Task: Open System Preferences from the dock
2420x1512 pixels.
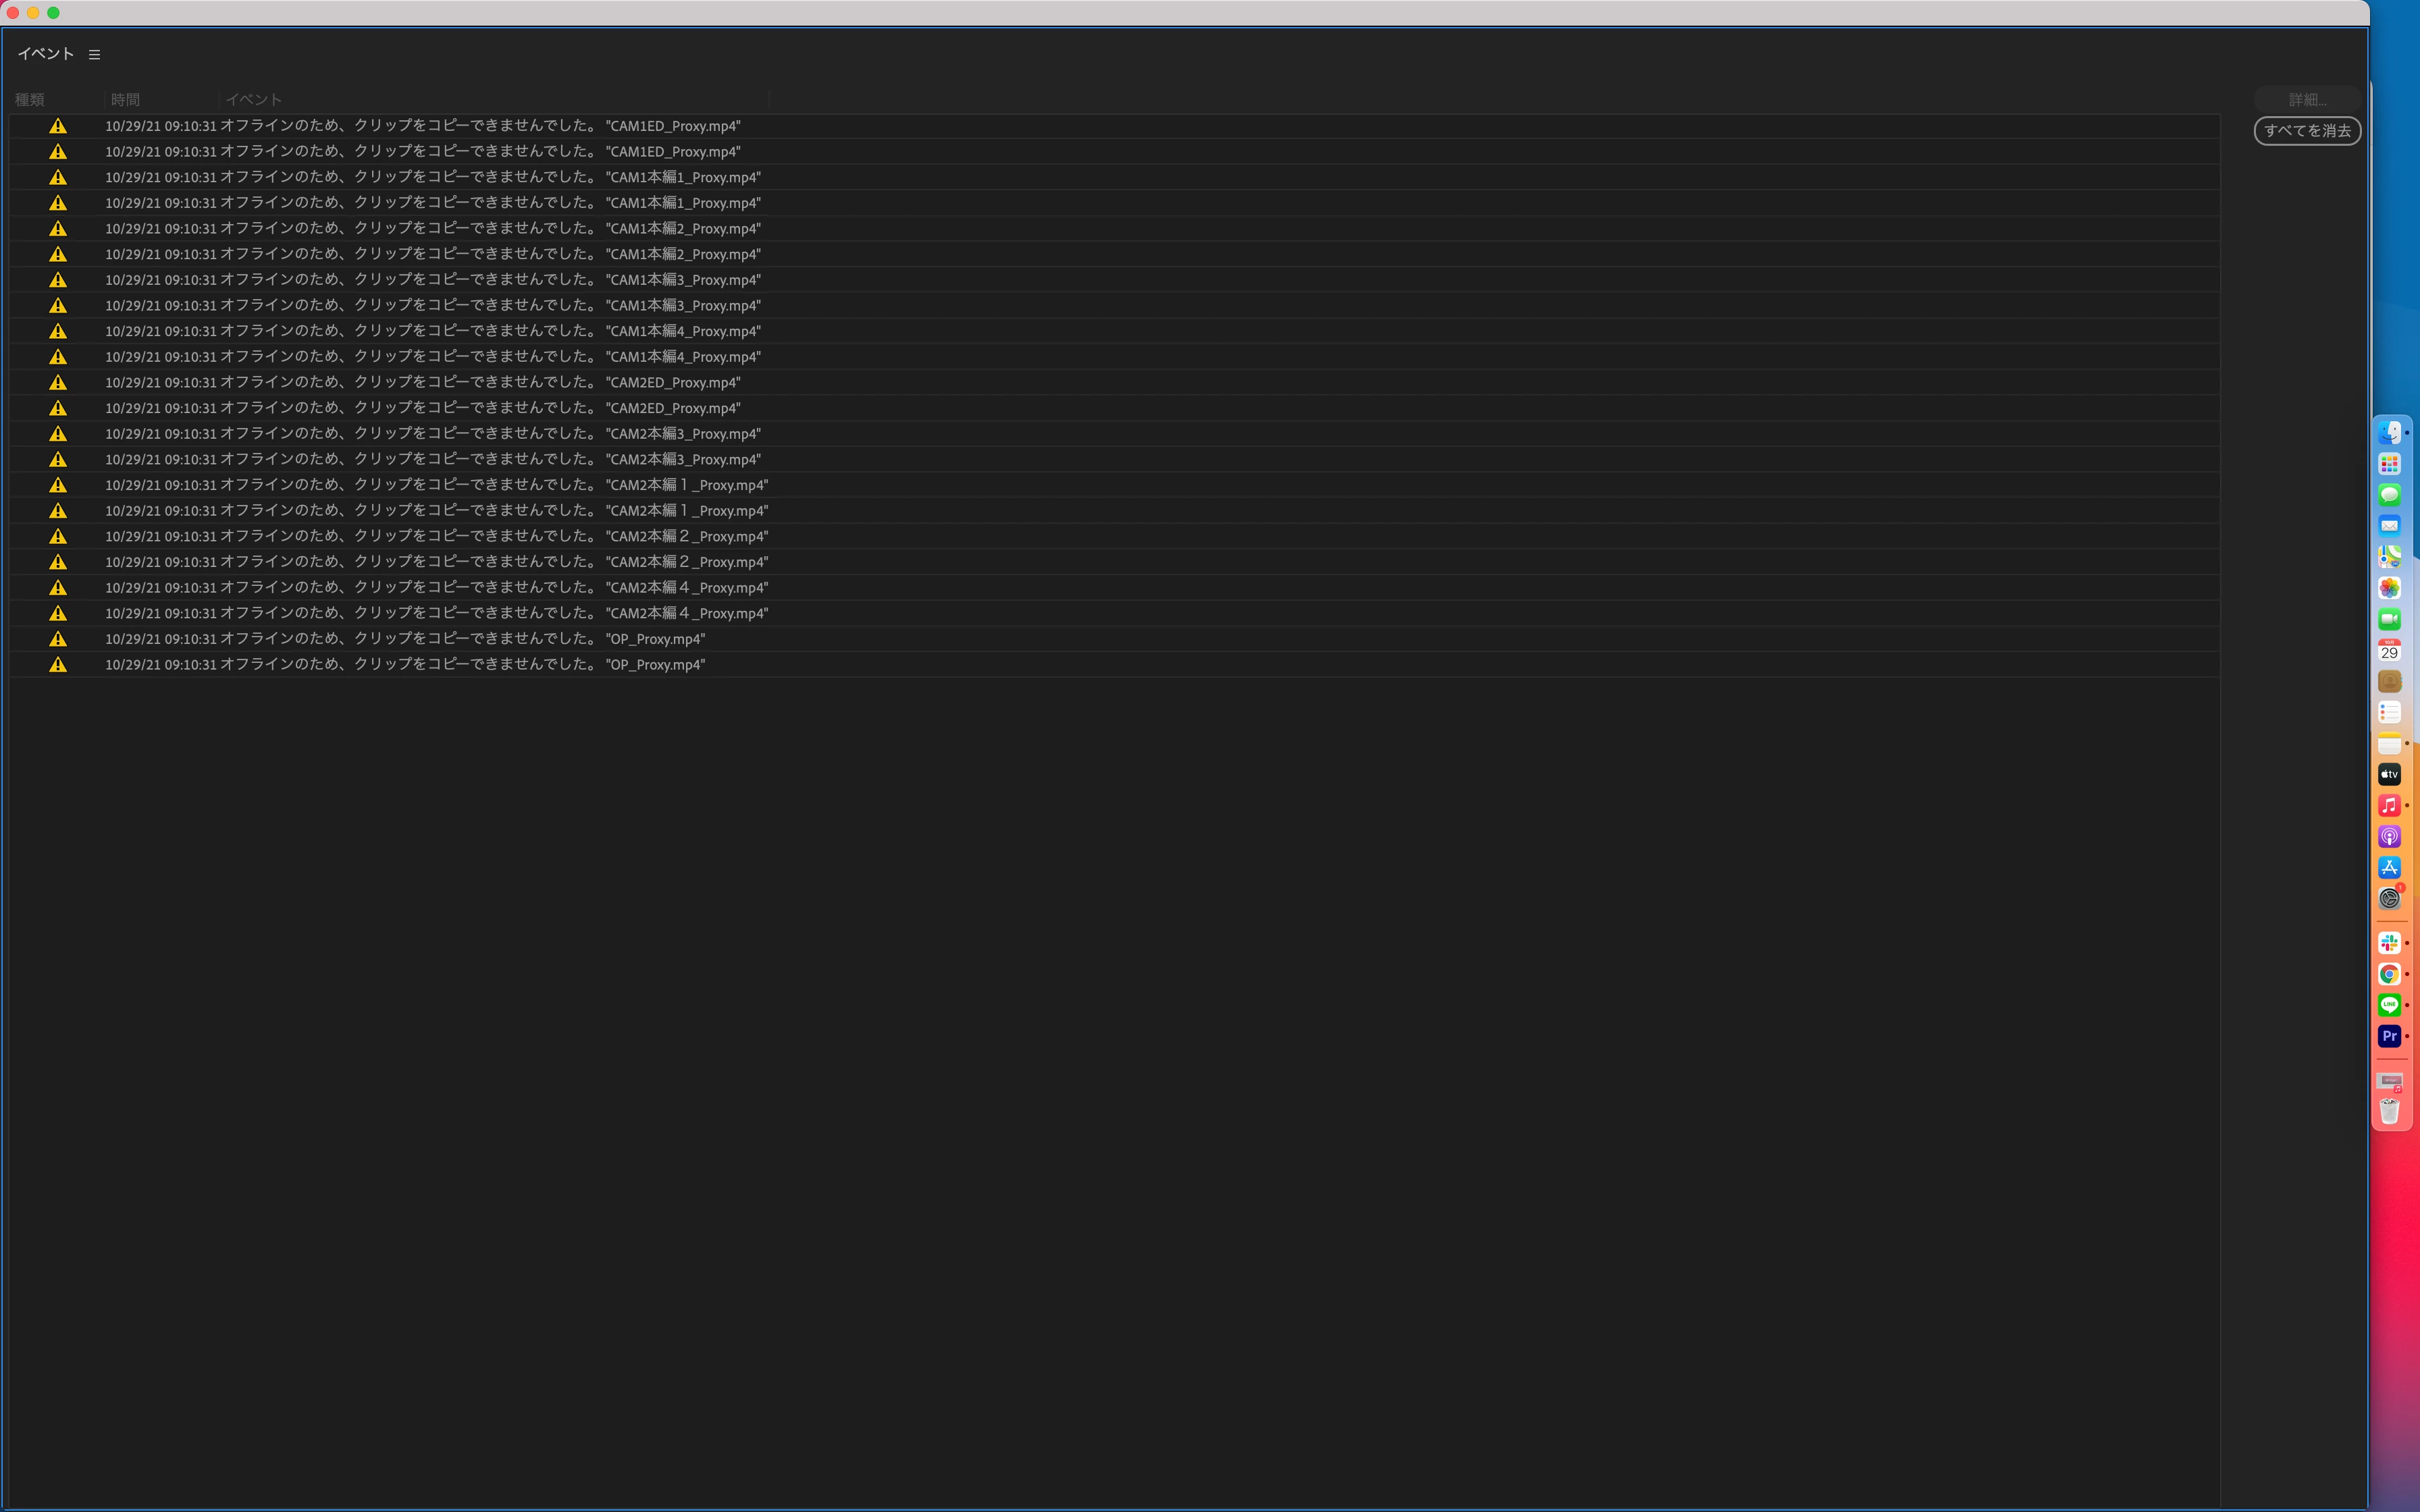Action: (2389, 899)
